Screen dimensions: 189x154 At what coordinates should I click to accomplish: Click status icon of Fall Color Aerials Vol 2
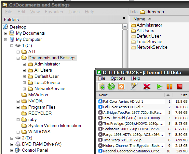pos(100,107)
